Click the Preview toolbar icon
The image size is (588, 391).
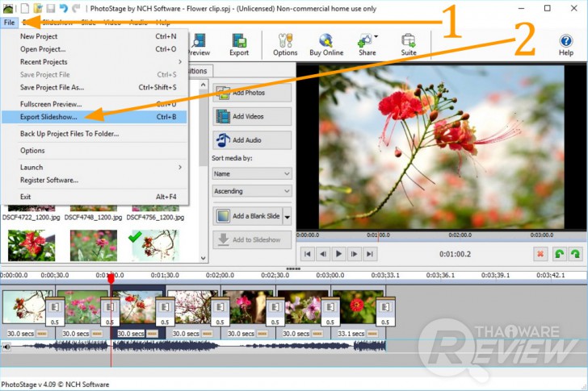point(199,44)
